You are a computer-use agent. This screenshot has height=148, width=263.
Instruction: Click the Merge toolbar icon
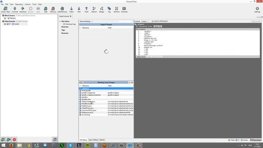pyautogui.click(x=102, y=9)
